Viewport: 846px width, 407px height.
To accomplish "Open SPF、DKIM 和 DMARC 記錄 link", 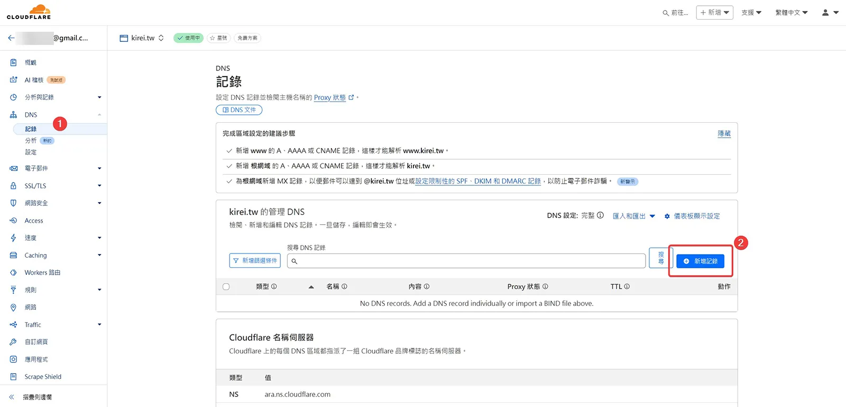I will (x=478, y=181).
